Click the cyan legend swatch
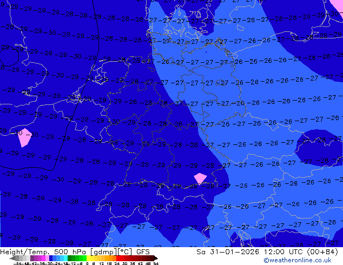 (x=65, y=258)
